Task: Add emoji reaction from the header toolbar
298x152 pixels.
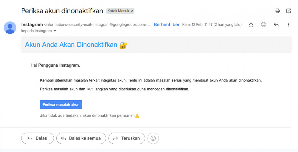Action: (263, 25)
